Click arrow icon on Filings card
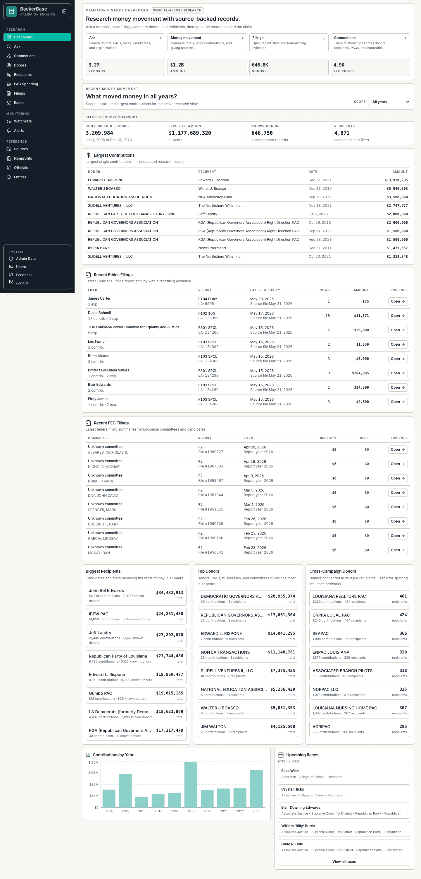 pyautogui.click(x=323, y=38)
